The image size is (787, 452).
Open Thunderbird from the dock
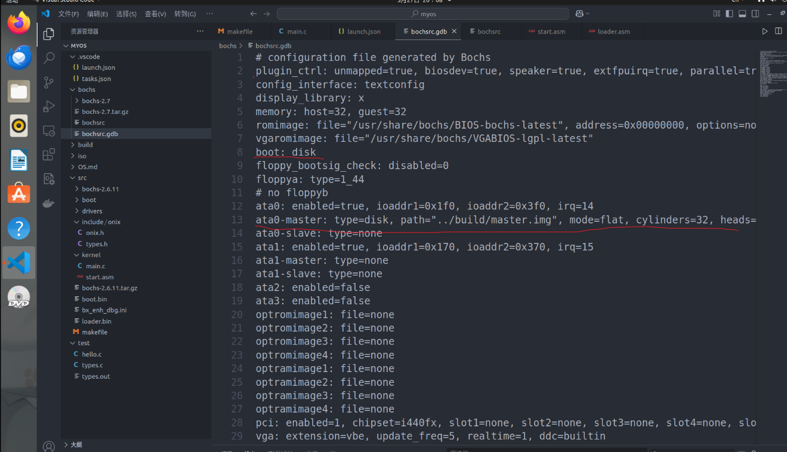pos(17,58)
